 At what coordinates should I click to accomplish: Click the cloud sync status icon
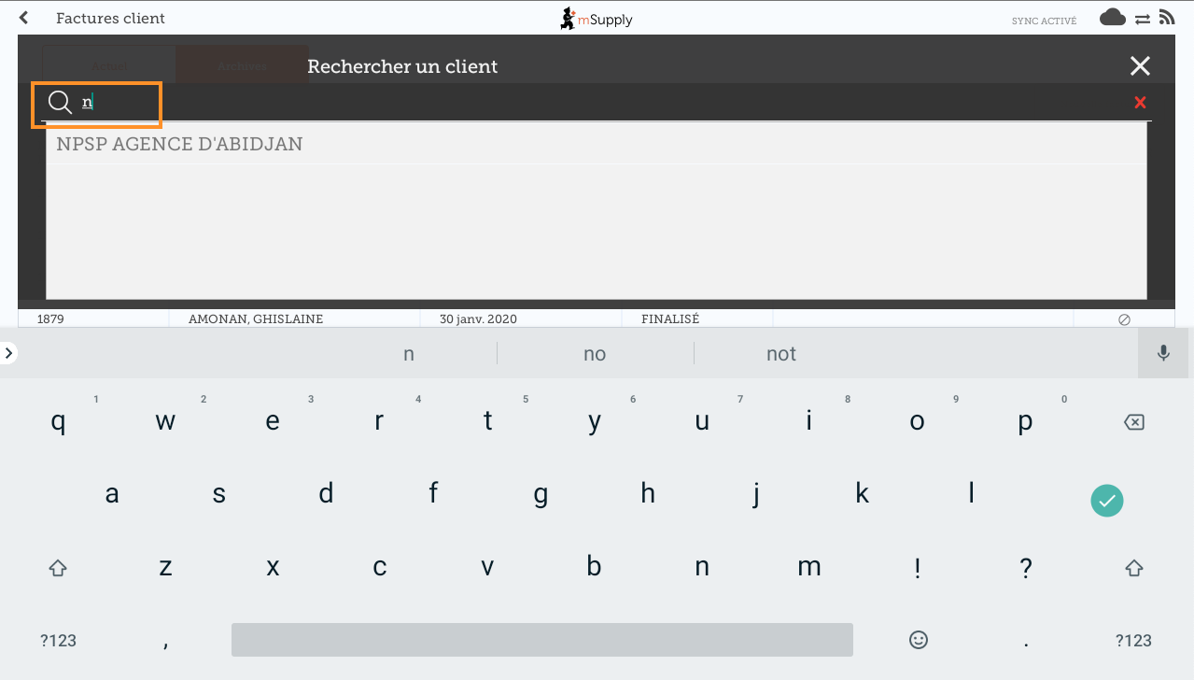pyautogui.click(x=1112, y=18)
